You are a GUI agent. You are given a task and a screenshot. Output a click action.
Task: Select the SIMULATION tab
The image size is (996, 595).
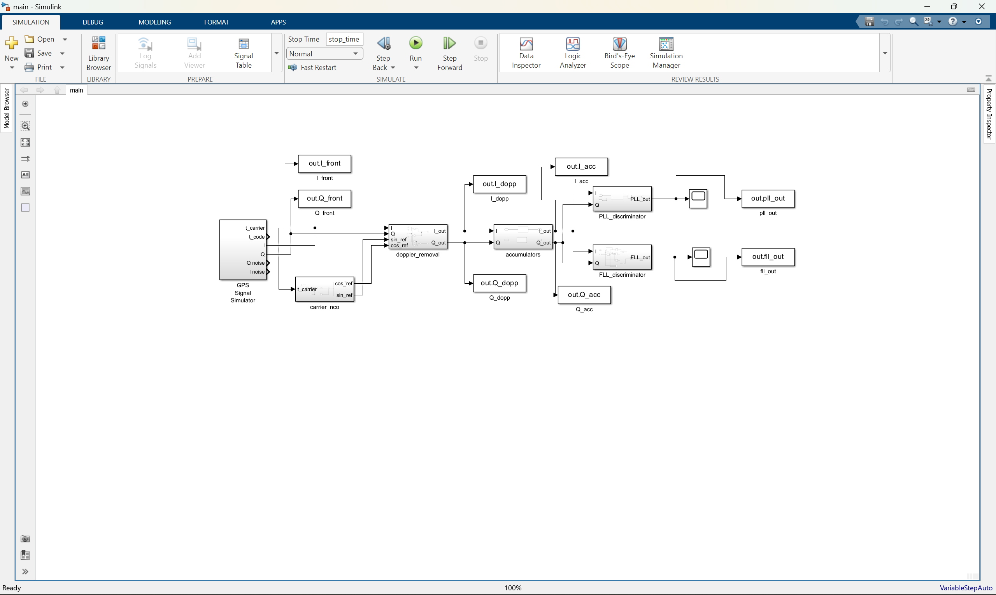tap(31, 22)
